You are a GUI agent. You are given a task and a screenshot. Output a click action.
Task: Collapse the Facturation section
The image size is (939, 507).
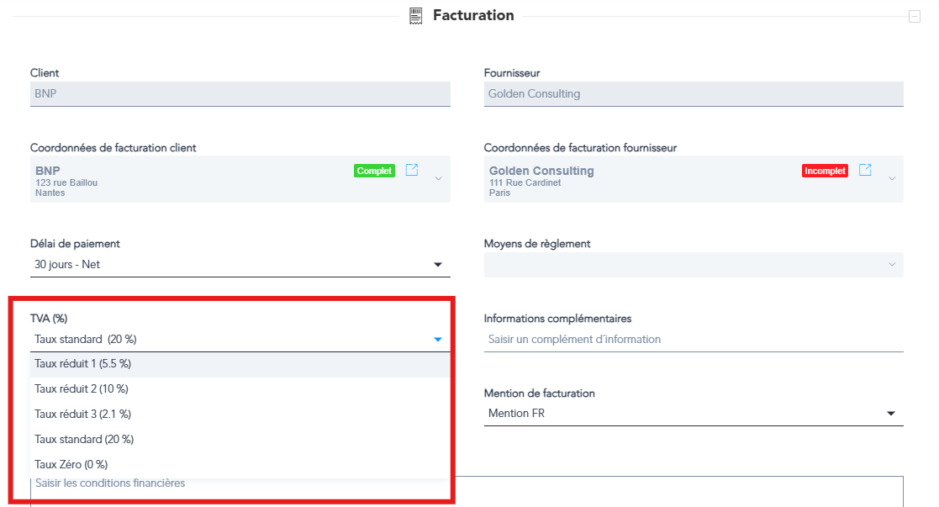pos(914,16)
